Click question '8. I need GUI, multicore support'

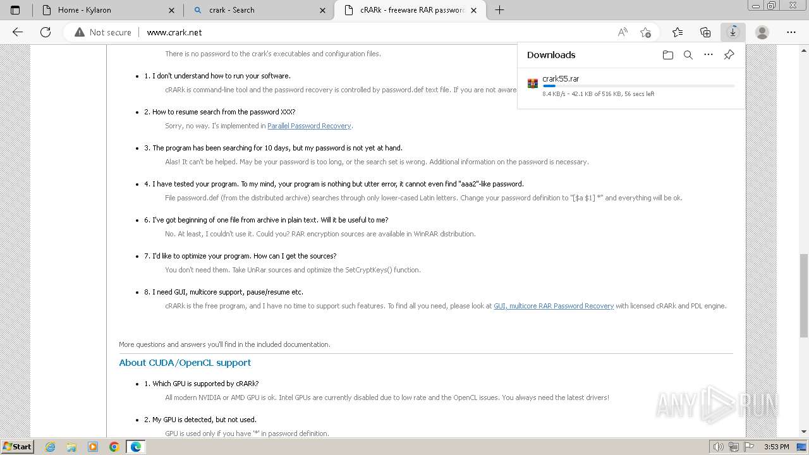pyautogui.click(x=224, y=292)
